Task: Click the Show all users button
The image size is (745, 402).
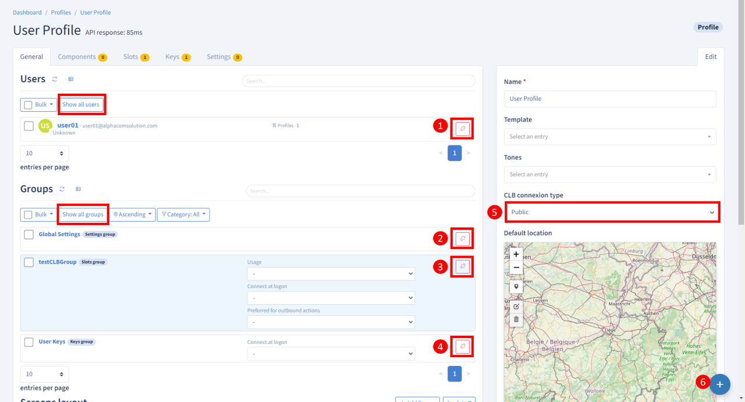Action: pyautogui.click(x=81, y=105)
